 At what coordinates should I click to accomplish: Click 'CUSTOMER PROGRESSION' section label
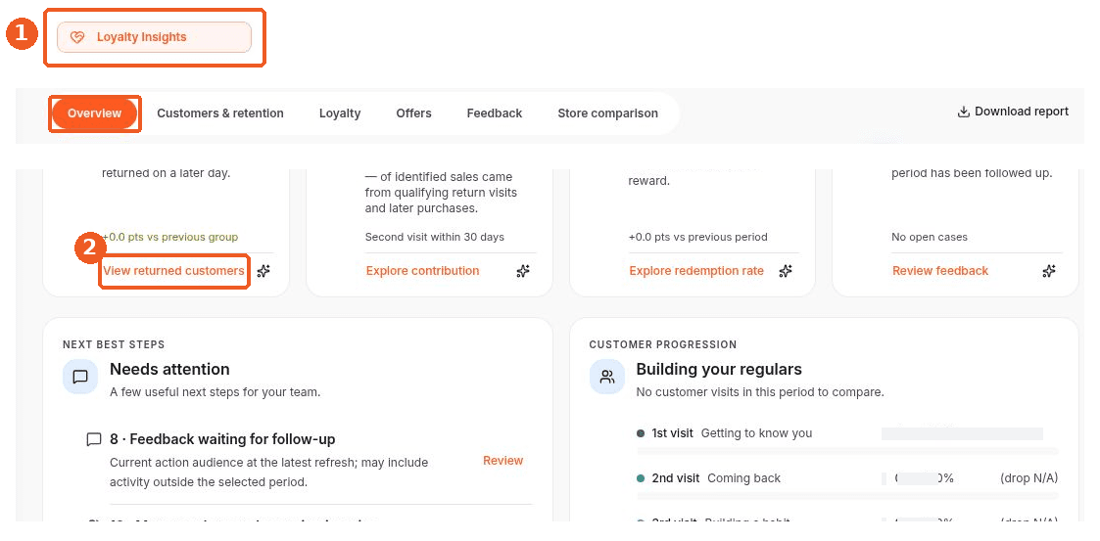(663, 344)
